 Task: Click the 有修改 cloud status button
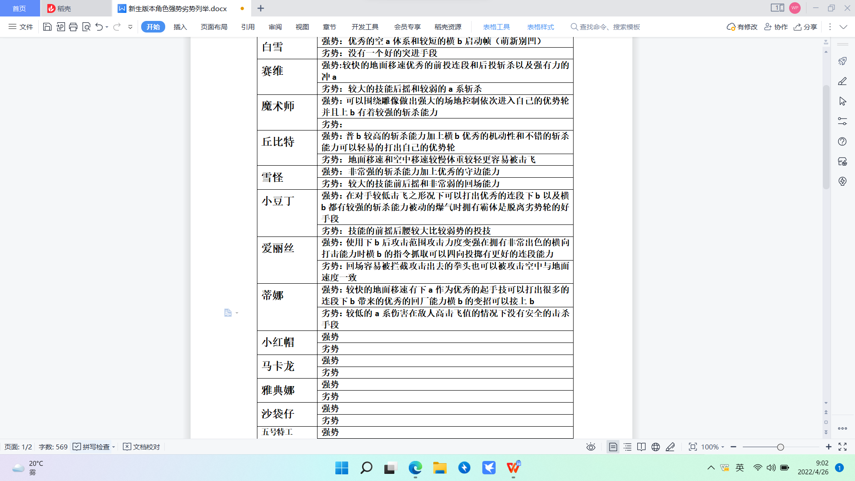(x=742, y=27)
